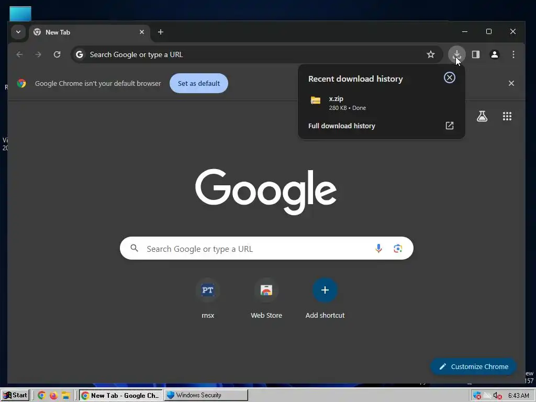This screenshot has height=402, width=536.
Task: Click the Google G icon in address bar
Action: coord(80,54)
